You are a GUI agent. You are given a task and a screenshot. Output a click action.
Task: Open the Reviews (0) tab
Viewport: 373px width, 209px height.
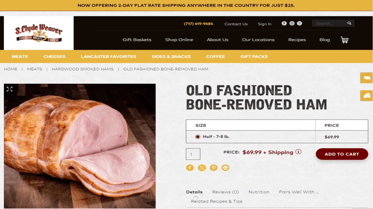click(x=225, y=192)
